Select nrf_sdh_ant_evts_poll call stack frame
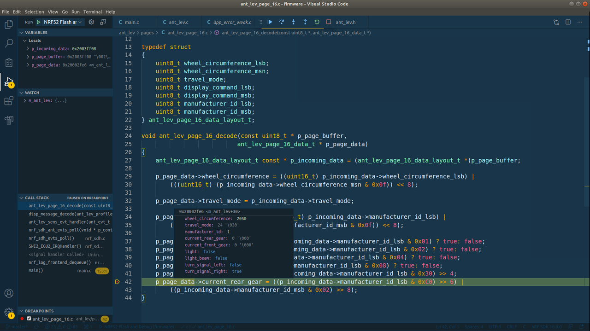The width and height of the screenshot is (590, 331). tap(65, 230)
